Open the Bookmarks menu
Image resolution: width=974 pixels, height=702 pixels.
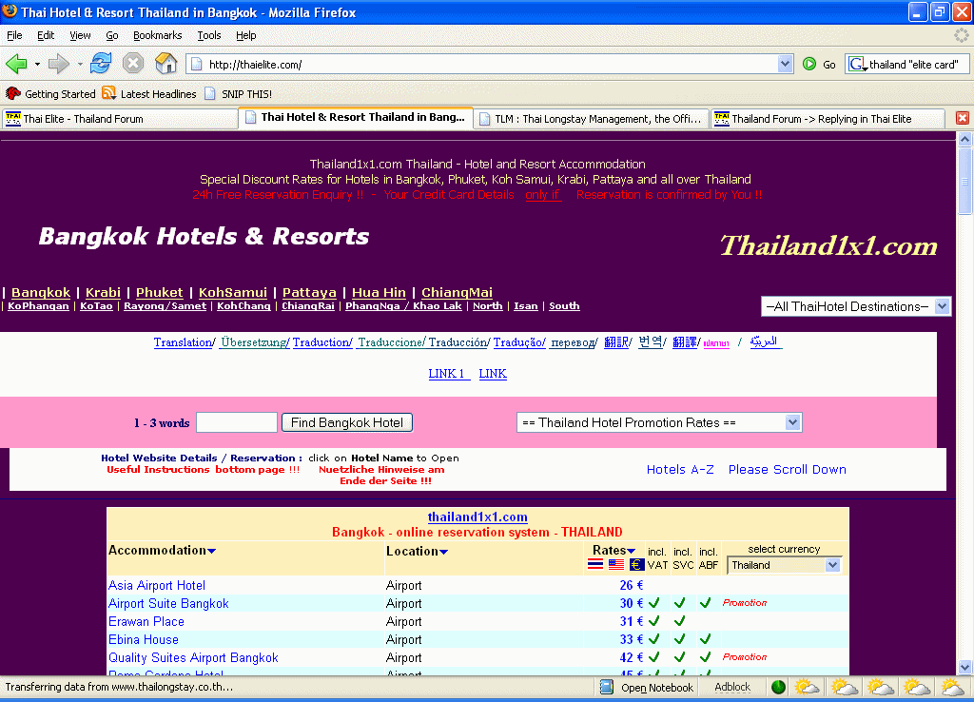click(157, 35)
